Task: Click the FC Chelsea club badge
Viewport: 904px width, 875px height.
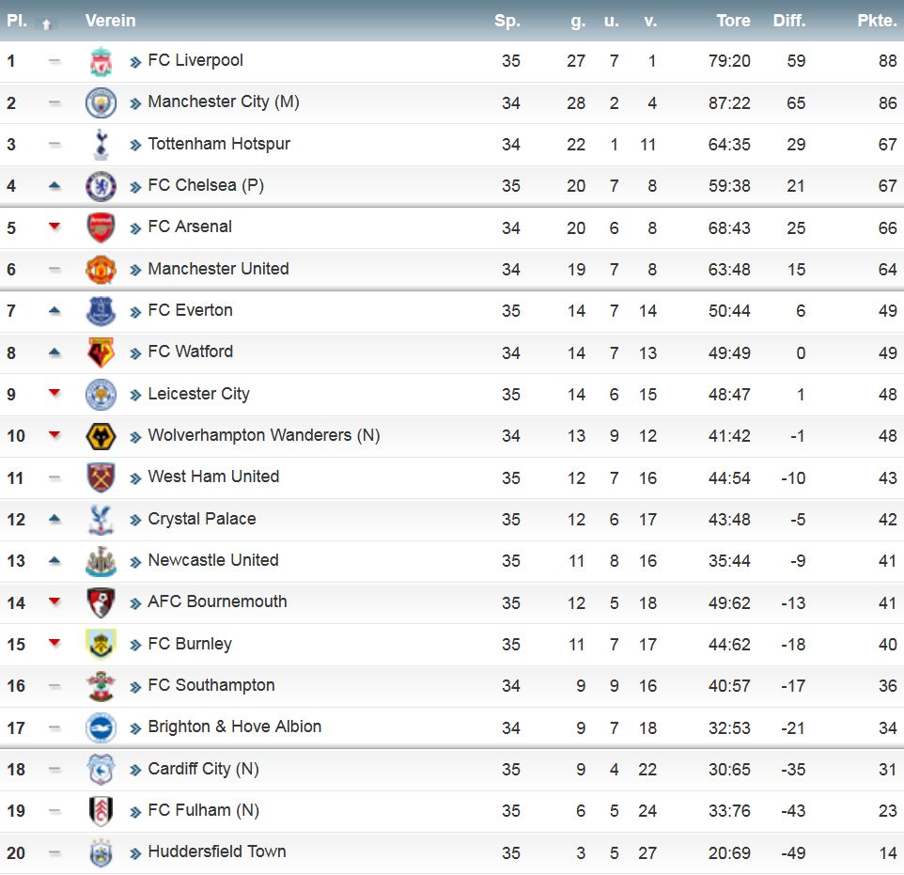Action: click(101, 186)
